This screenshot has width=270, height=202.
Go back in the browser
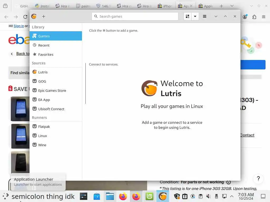6,17
